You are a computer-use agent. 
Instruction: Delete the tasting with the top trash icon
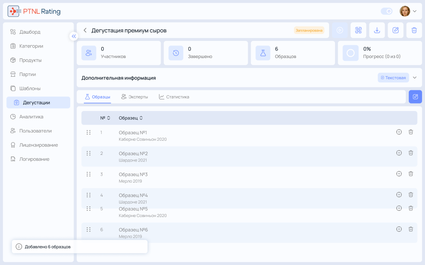414,30
